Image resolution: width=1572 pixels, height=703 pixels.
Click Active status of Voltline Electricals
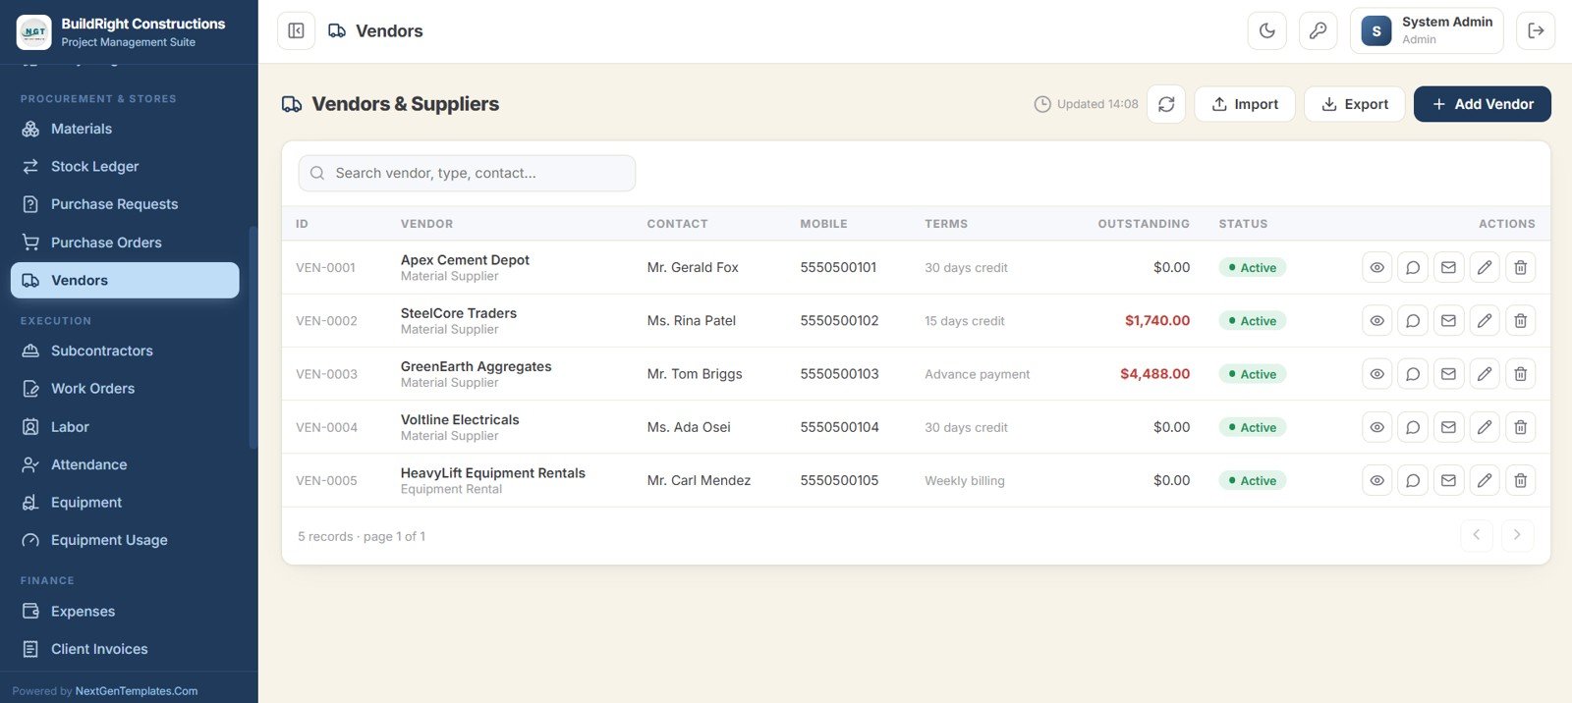pos(1253,427)
